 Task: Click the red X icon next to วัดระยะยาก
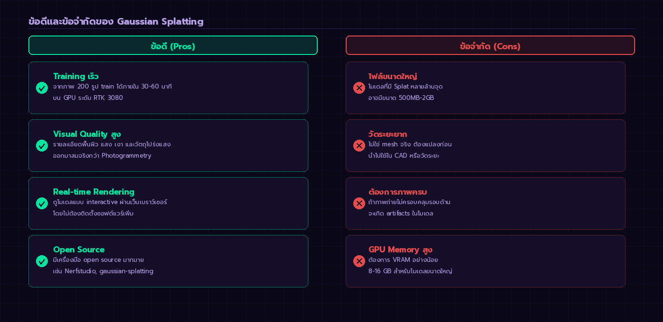coord(359,146)
